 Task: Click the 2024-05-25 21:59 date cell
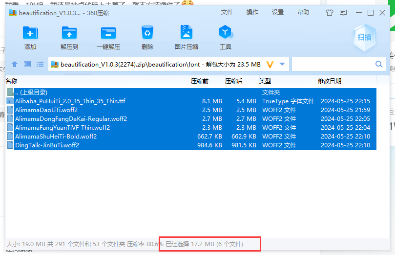tap(345, 110)
